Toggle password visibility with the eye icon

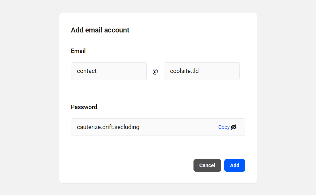pyautogui.click(x=234, y=127)
